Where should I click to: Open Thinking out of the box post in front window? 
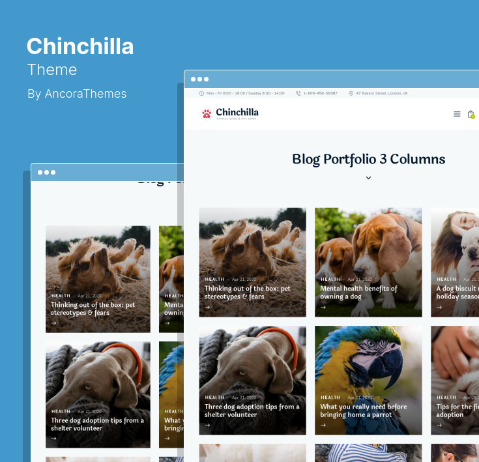[x=247, y=293]
